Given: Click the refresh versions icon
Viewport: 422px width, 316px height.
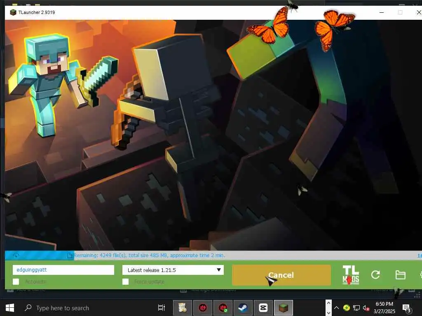Looking at the screenshot, I should click(375, 274).
